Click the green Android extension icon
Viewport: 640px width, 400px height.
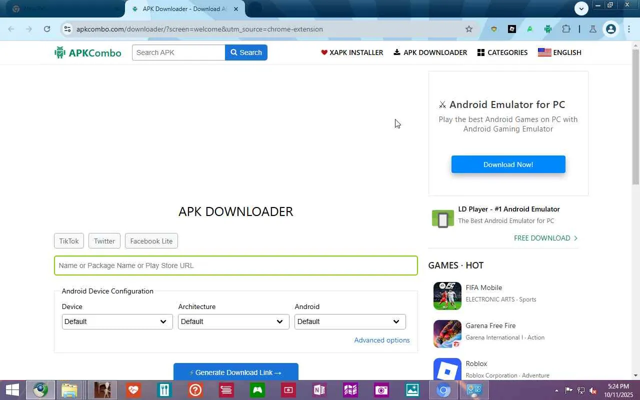[x=548, y=29]
